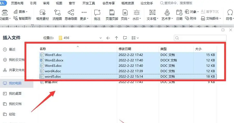Maximize the insert file dialog
The width and height of the screenshot is (234, 123).
click(x=223, y=30)
